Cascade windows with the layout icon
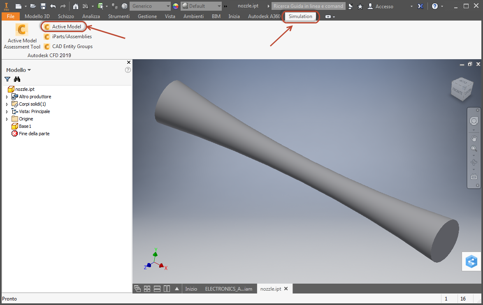The width and height of the screenshot is (483, 305). [x=137, y=289]
